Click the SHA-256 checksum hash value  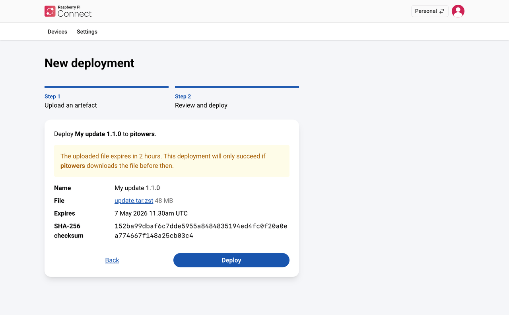[x=201, y=231]
